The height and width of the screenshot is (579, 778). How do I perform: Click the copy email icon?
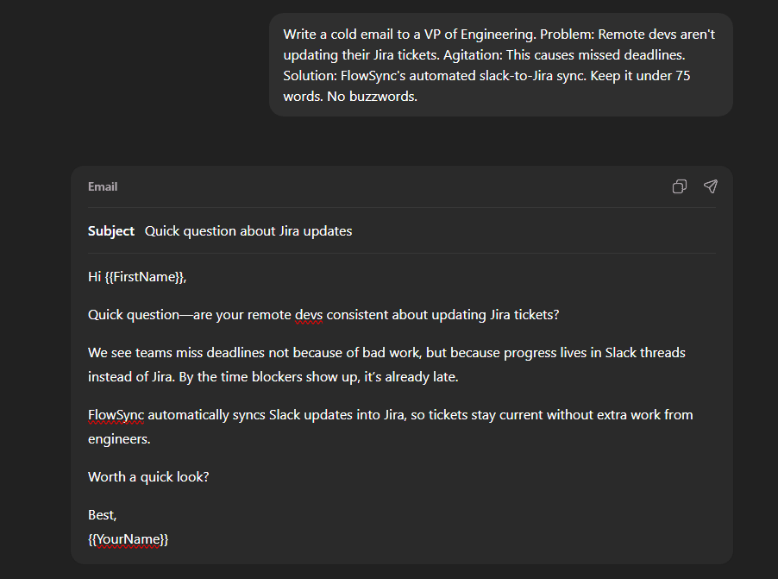coord(679,186)
